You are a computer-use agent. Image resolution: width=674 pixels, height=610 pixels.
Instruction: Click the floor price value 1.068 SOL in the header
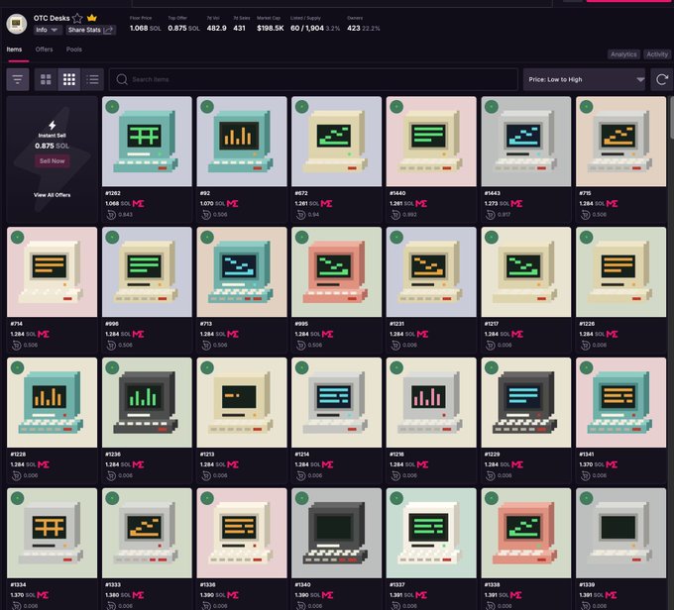click(x=146, y=28)
